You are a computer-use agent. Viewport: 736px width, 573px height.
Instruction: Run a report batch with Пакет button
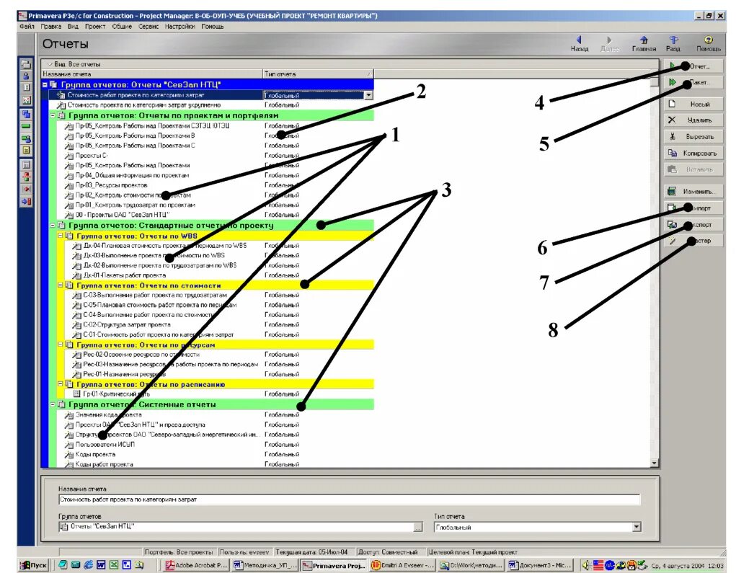(693, 83)
